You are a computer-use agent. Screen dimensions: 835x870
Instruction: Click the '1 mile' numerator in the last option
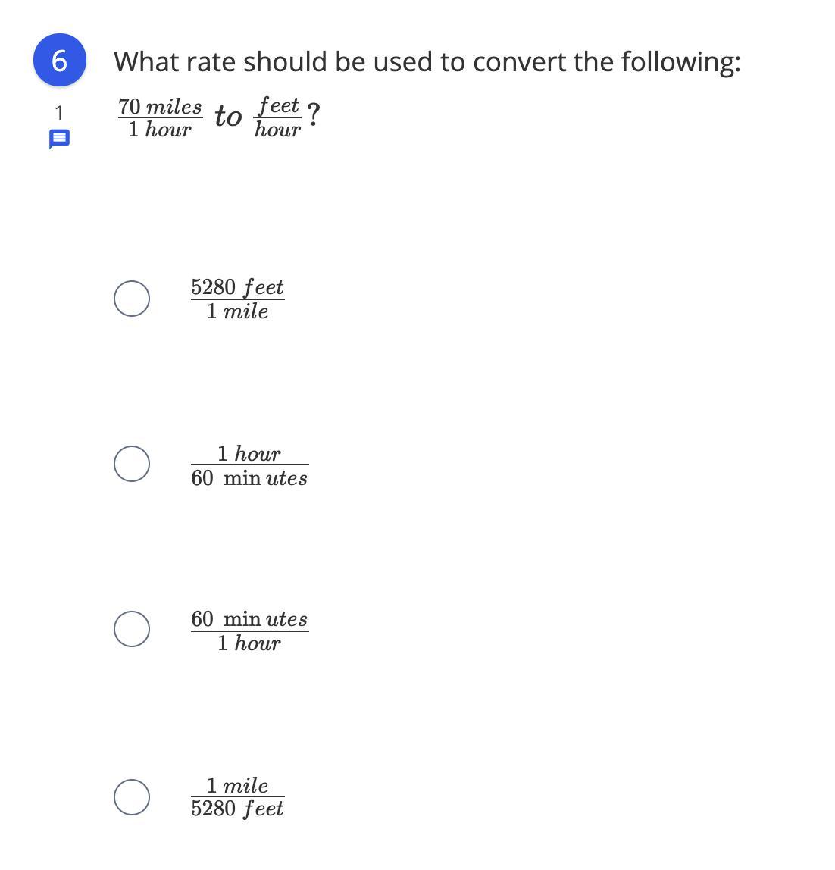pyautogui.click(x=237, y=785)
